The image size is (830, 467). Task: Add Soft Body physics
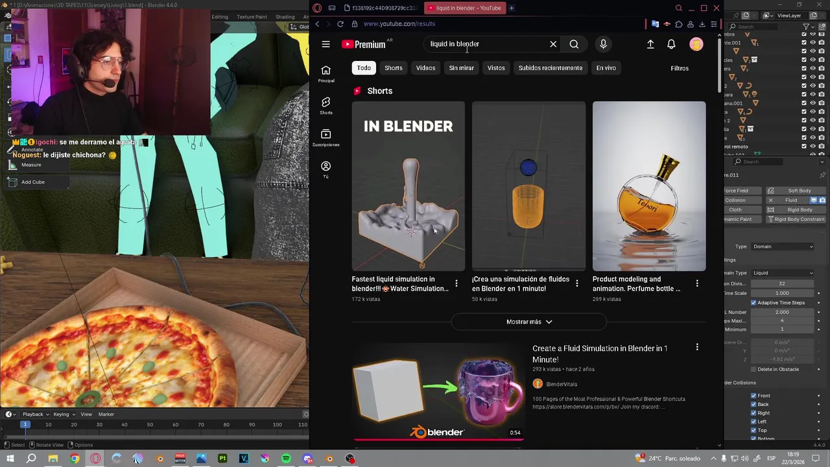pyautogui.click(x=796, y=191)
